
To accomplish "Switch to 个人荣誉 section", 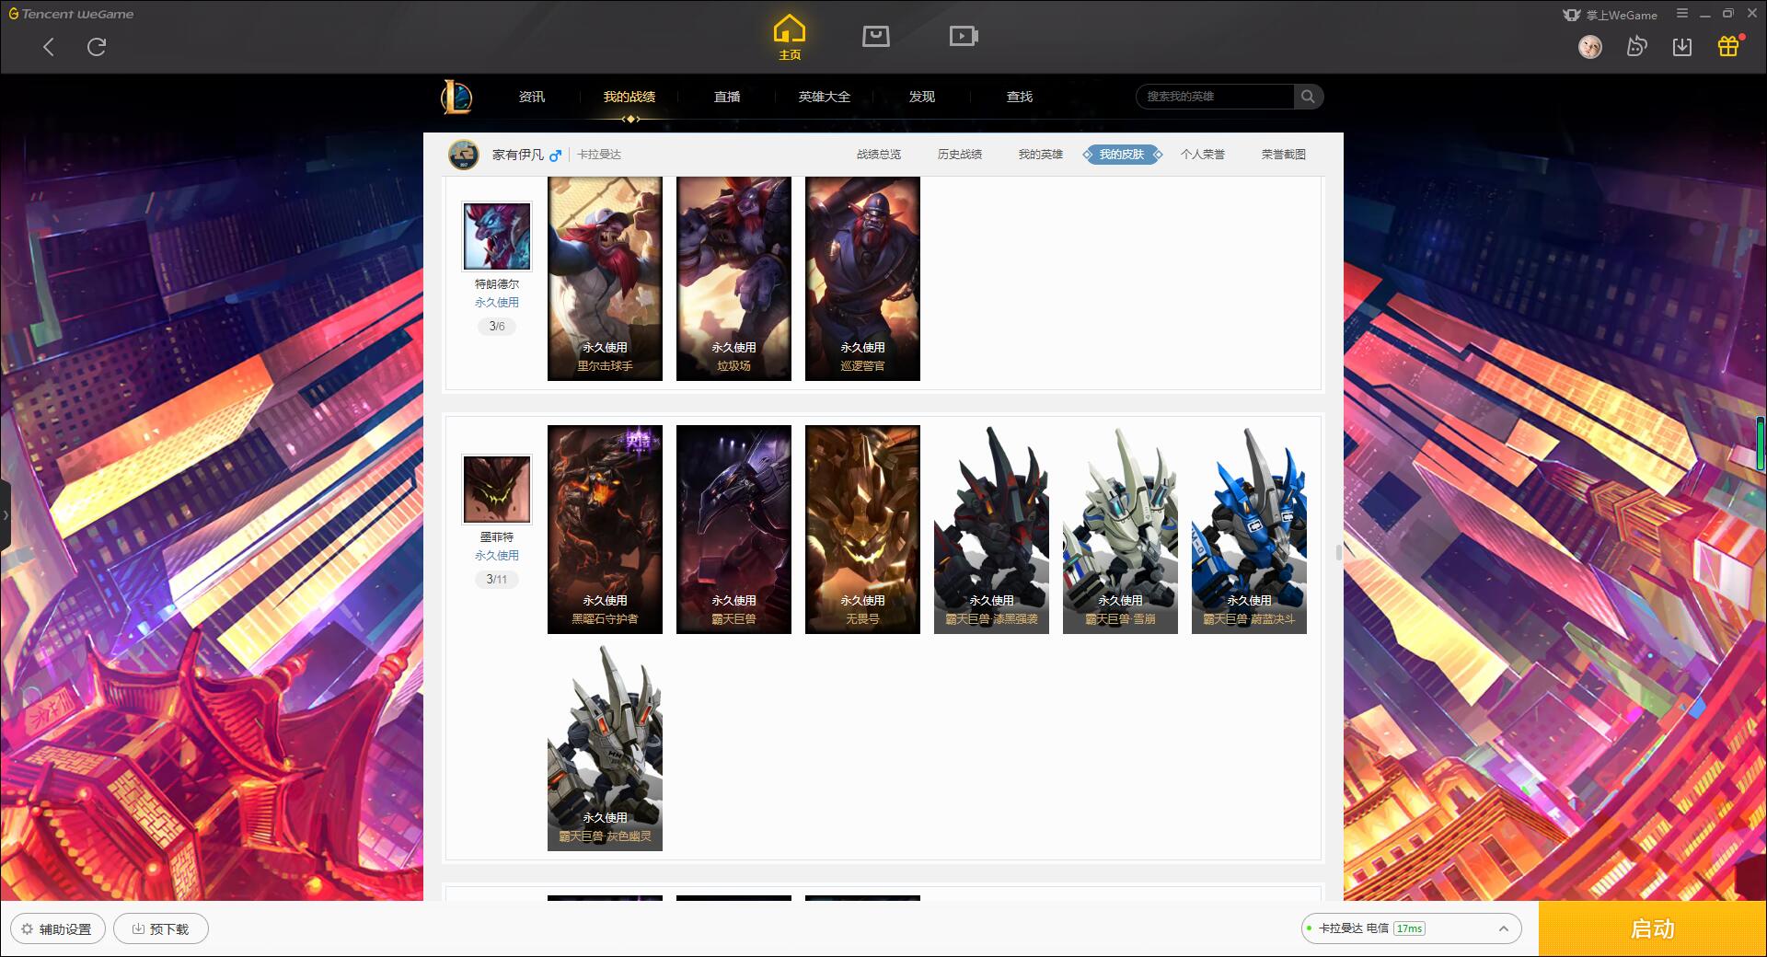I will (1203, 155).
